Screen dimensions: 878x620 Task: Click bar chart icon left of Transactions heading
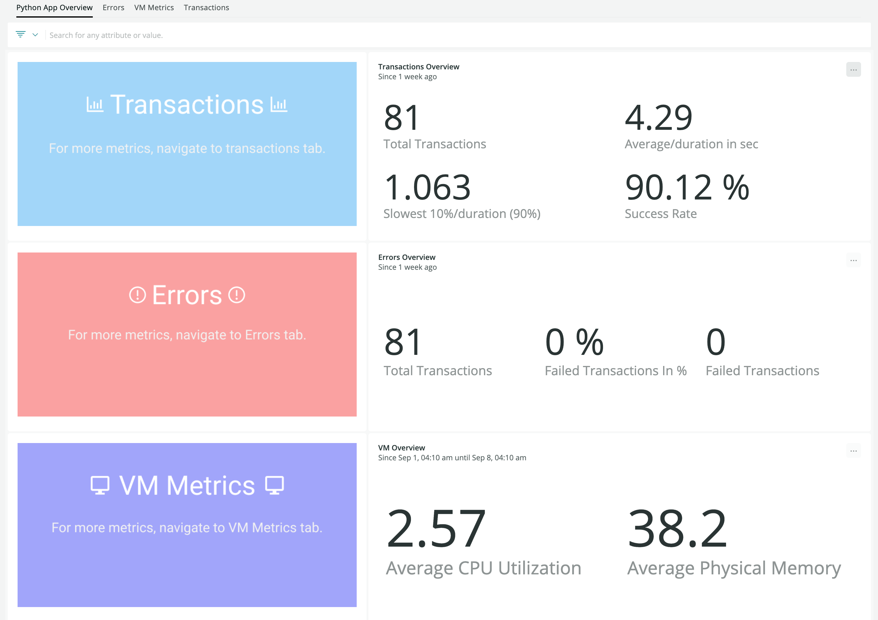pos(95,105)
